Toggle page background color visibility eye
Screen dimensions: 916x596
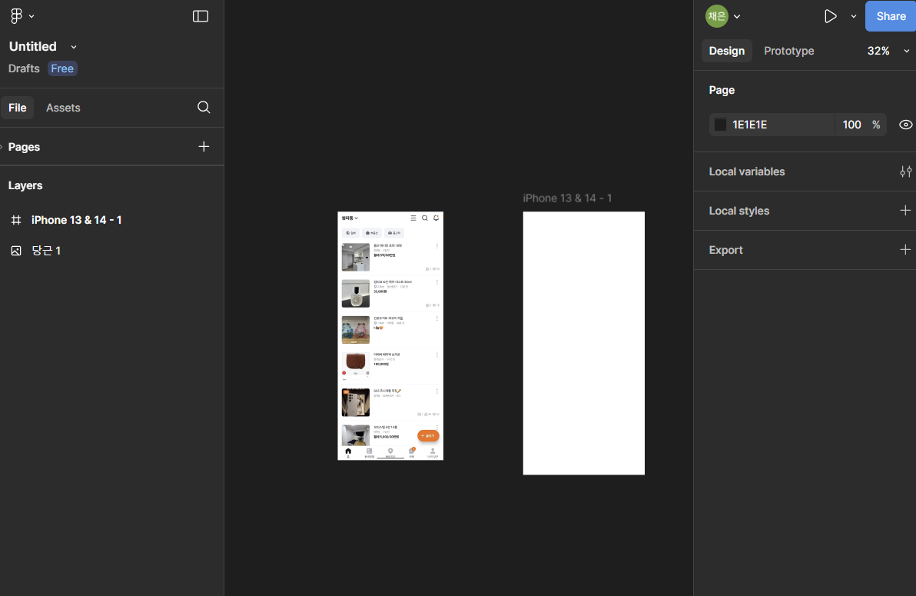click(x=905, y=125)
